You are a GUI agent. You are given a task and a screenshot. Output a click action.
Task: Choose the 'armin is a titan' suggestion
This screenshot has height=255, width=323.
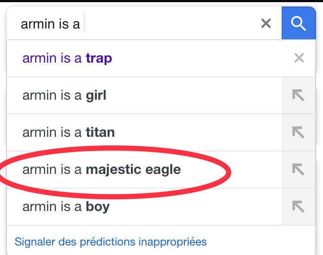(144, 132)
